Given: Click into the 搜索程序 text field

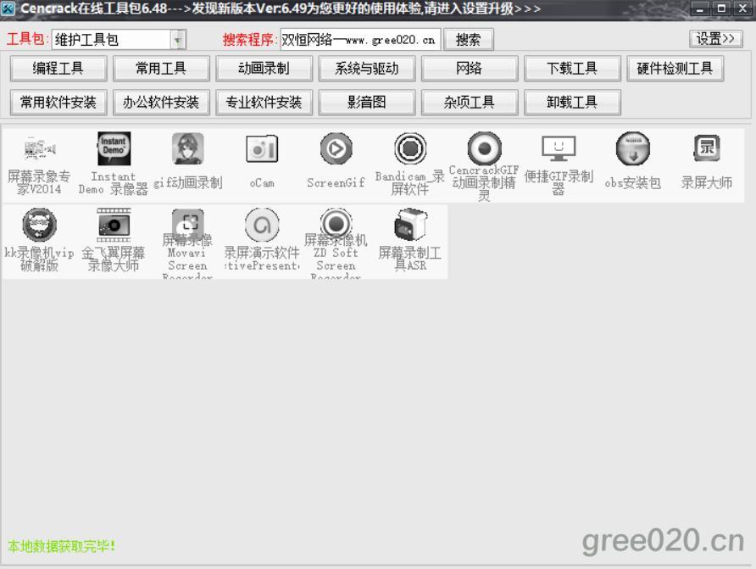Looking at the screenshot, I should (360, 40).
